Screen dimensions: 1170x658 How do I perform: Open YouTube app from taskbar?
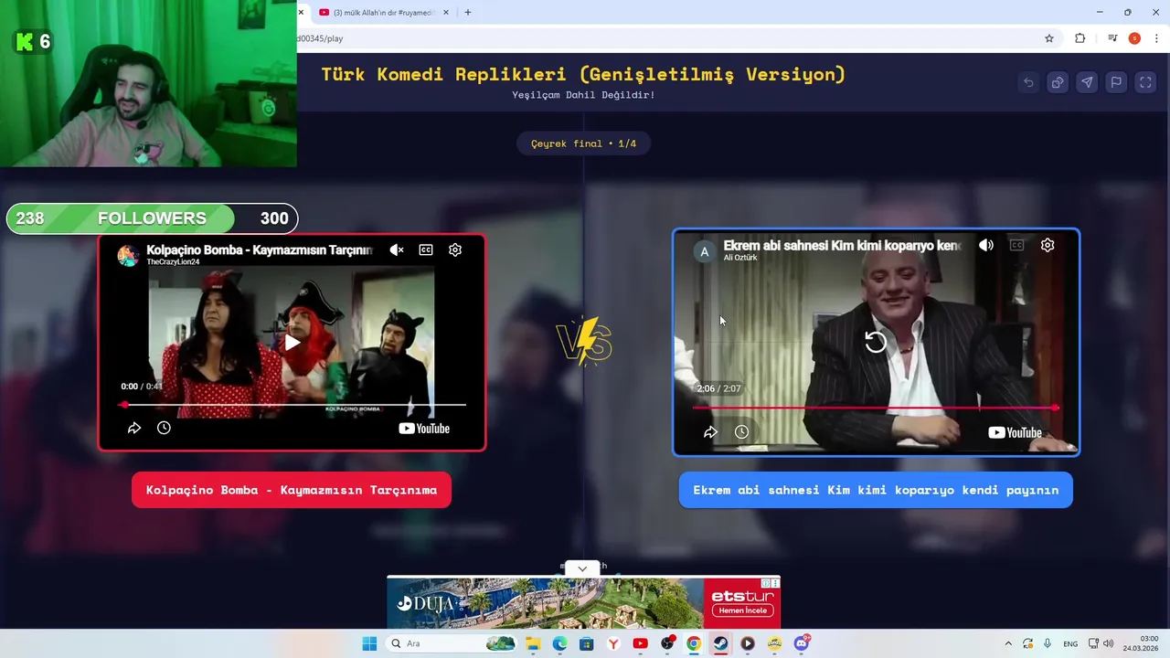[x=640, y=643]
